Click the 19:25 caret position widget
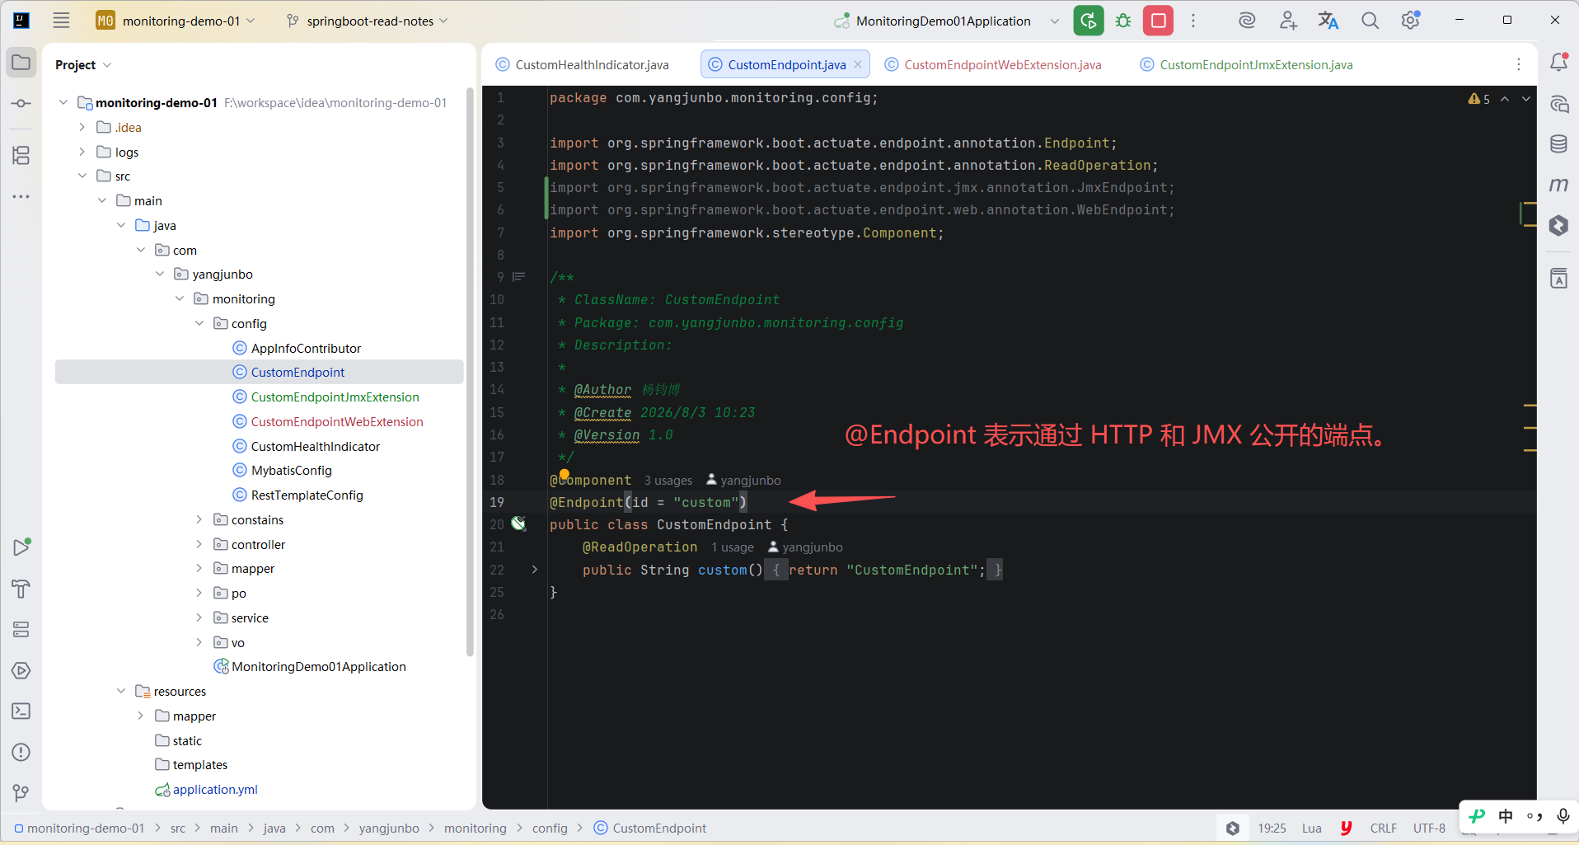This screenshot has height=845, width=1579. click(1272, 828)
